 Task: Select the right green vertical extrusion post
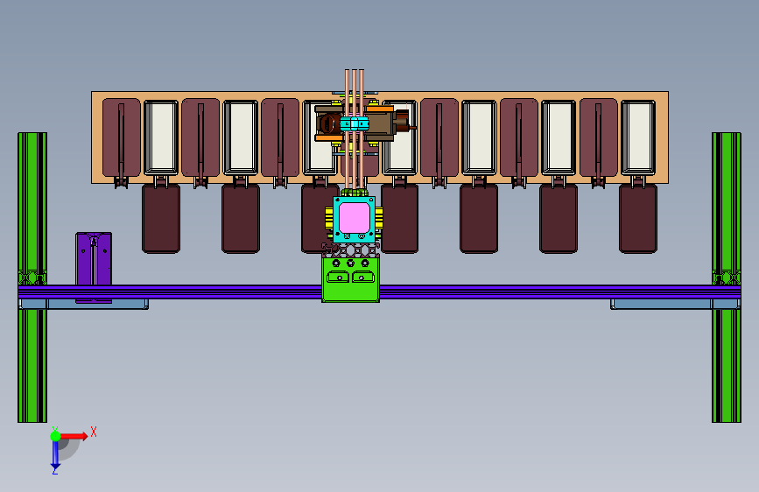[726, 277]
